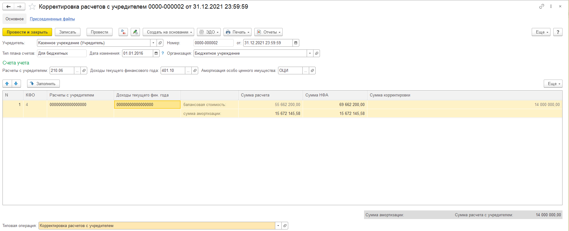Click the question mark hint beside Дата изменения
The height and width of the screenshot is (231, 569).
[x=163, y=53]
